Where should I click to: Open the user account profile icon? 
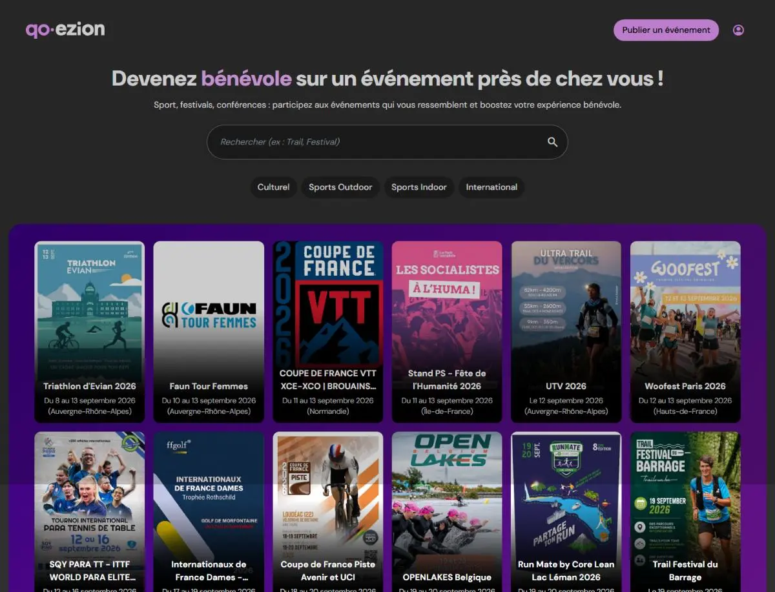point(738,30)
